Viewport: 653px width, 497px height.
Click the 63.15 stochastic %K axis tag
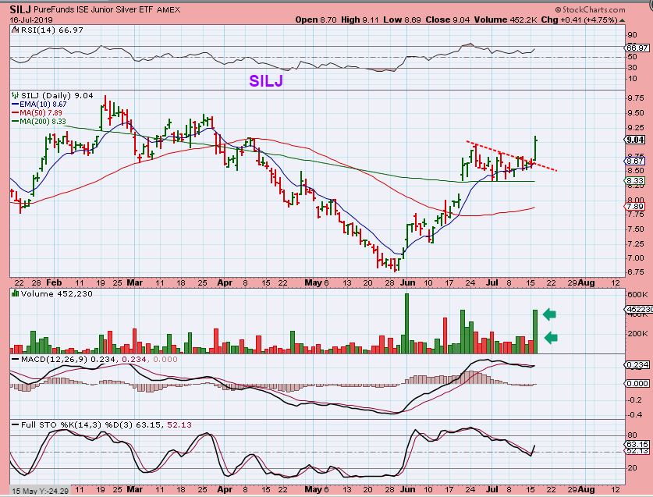click(x=637, y=445)
